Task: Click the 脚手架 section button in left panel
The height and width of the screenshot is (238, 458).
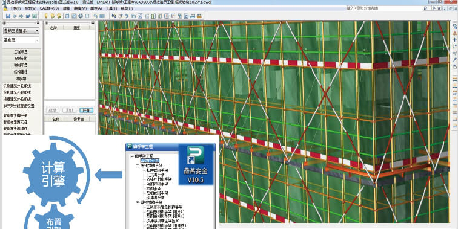Action: (21, 79)
